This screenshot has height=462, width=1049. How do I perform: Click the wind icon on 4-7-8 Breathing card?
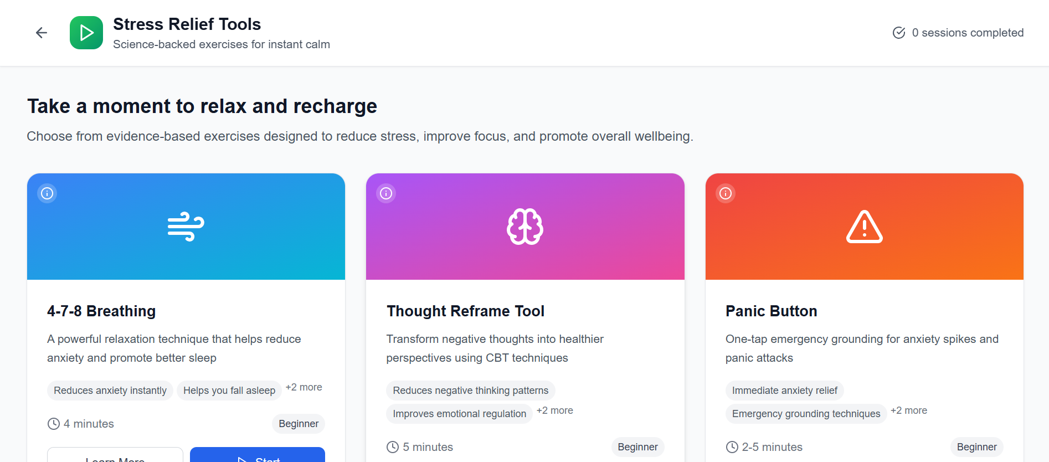[x=186, y=226]
